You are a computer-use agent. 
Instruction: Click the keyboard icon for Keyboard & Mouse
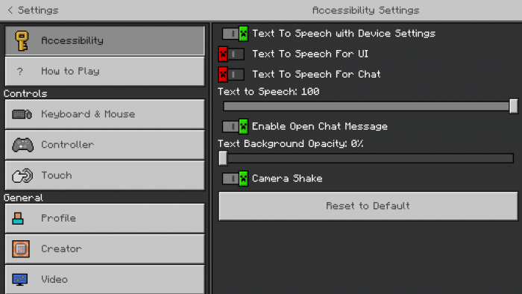tap(22, 114)
